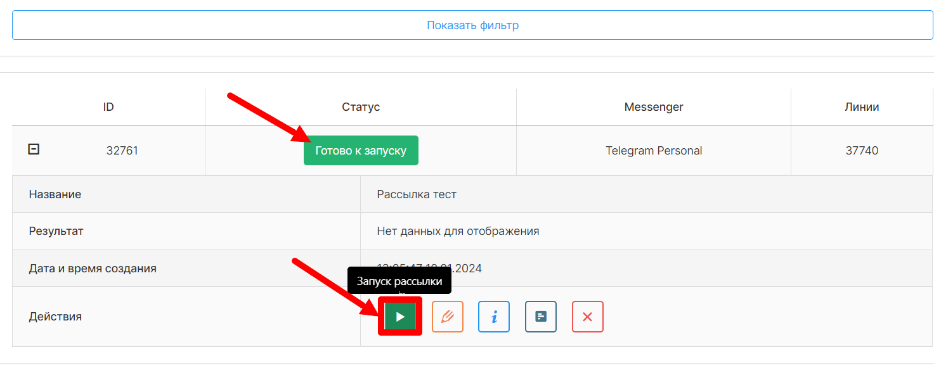The image size is (934, 373).
Task: Click the Действия row label
Action: tap(55, 317)
